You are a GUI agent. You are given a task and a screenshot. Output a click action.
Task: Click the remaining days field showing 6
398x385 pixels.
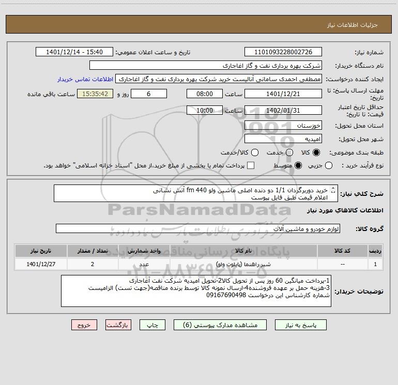coord(149,94)
